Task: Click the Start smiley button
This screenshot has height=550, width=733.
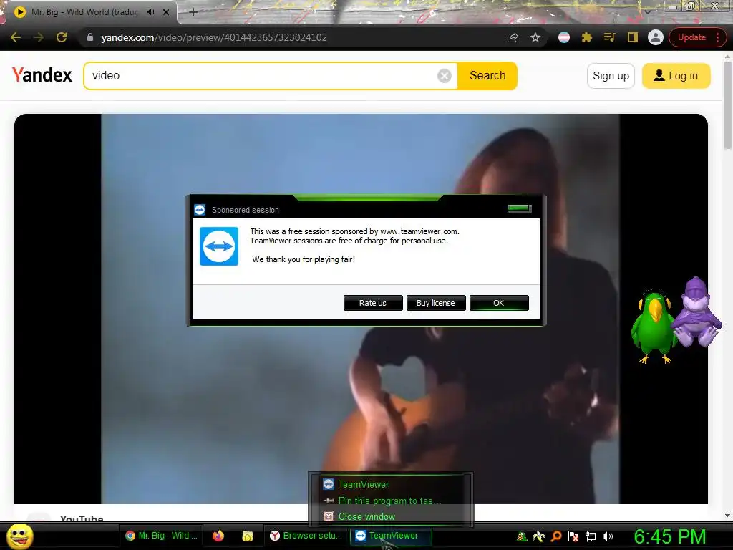Action: (x=19, y=536)
